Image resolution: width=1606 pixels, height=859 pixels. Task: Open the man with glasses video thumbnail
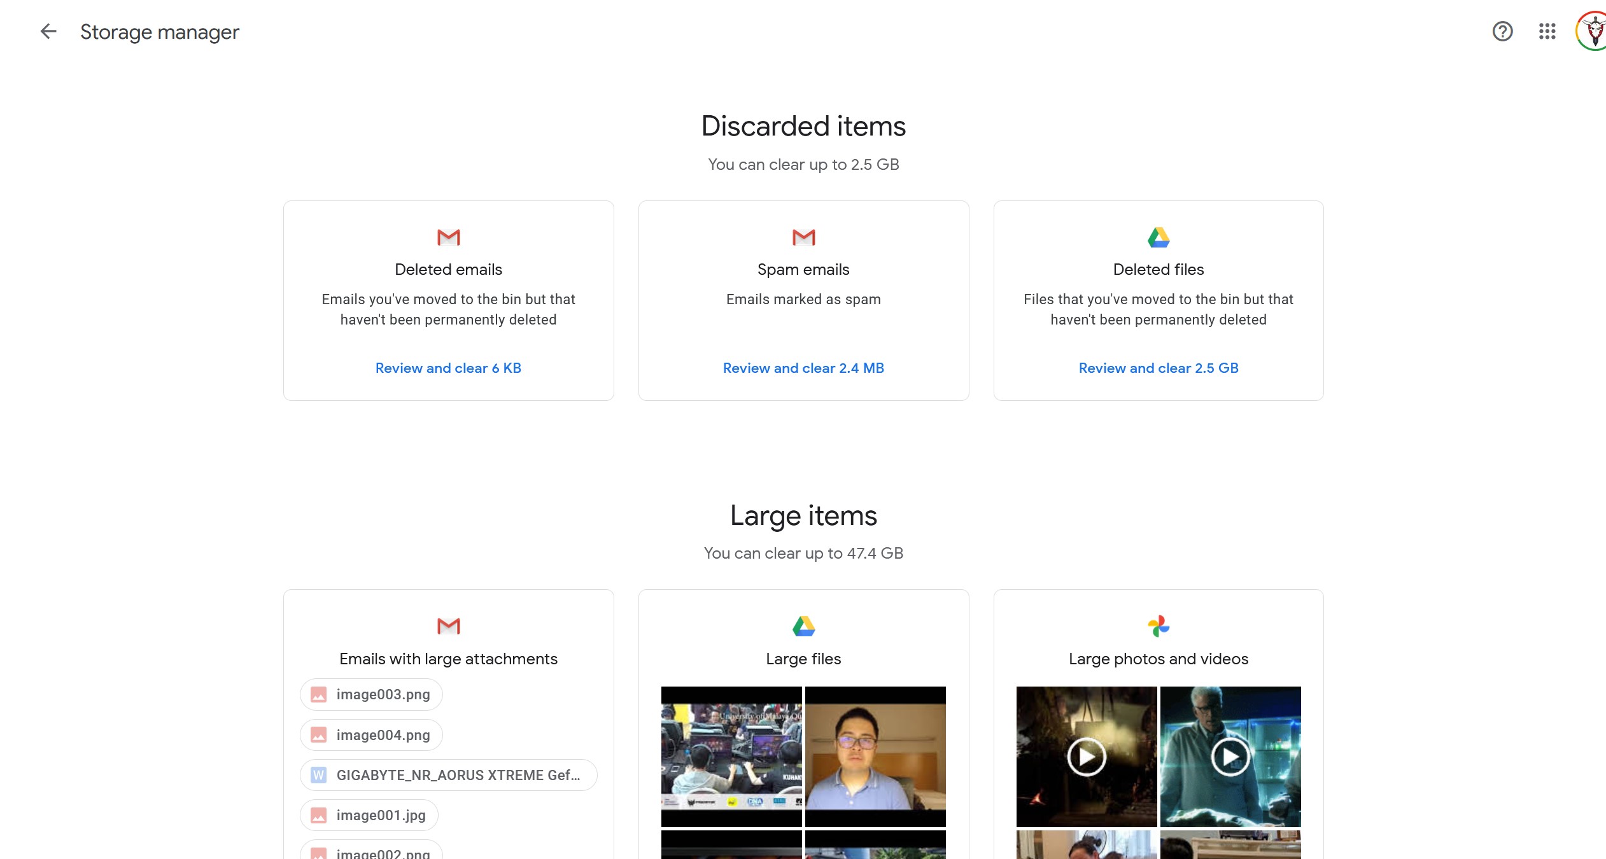[875, 757]
